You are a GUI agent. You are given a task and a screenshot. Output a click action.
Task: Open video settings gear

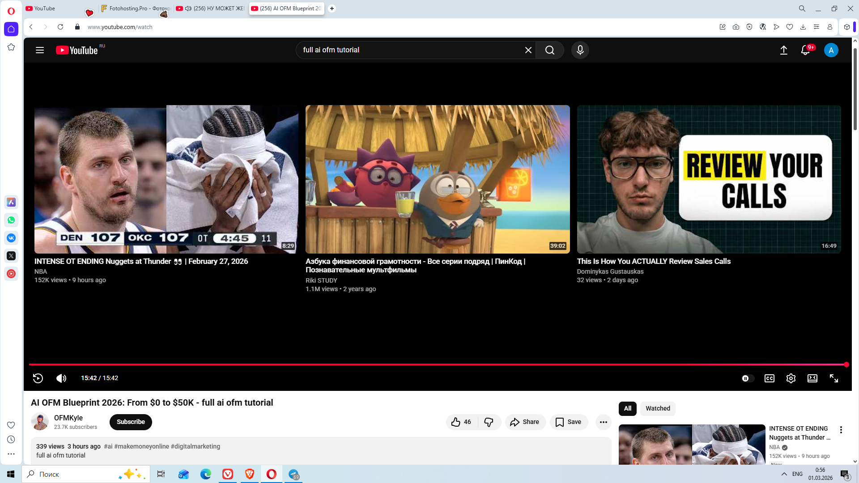(x=791, y=378)
